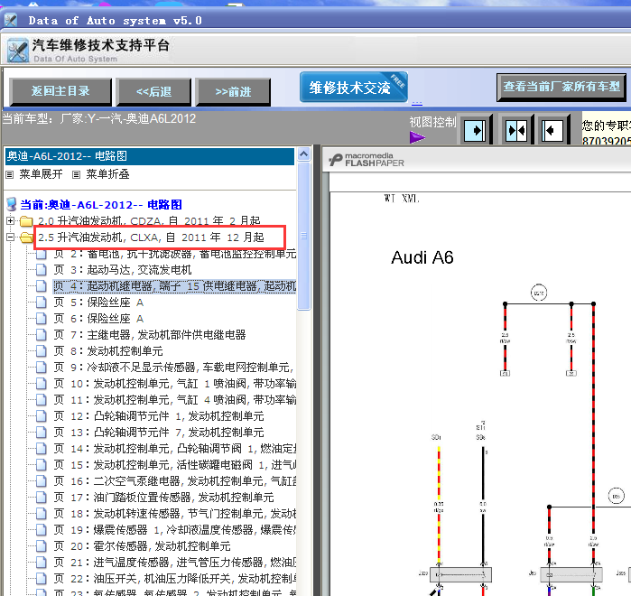Open 页 8: 发动机控制单元

pyautogui.click(x=108, y=351)
